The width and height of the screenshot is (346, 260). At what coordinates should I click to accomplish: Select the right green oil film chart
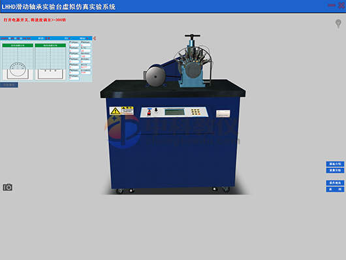tap(50, 61)
